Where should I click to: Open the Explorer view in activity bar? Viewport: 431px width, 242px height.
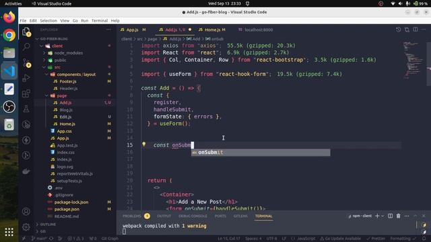(26, 32)
